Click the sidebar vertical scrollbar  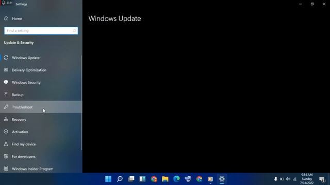tap(81, 103)
